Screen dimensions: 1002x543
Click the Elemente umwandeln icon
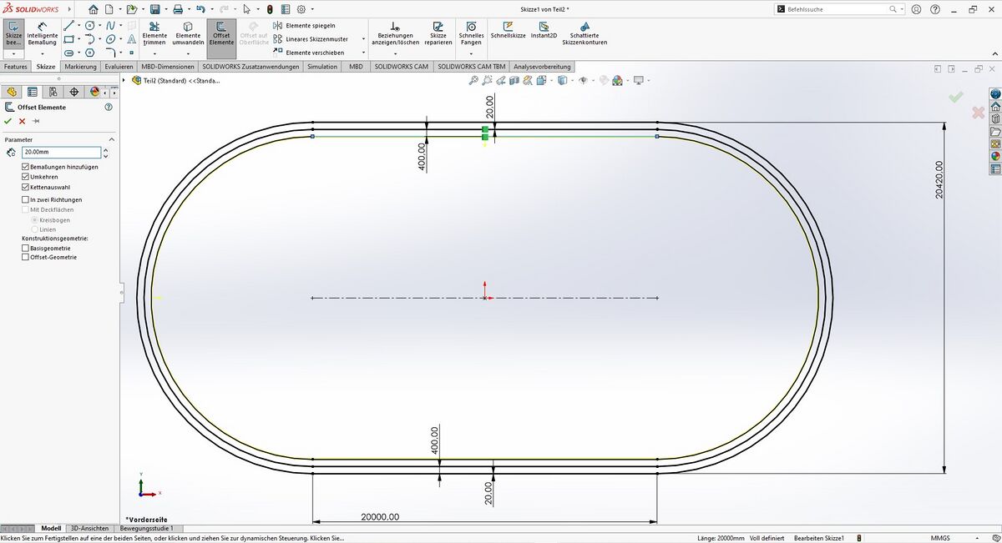tap(188, 33)
